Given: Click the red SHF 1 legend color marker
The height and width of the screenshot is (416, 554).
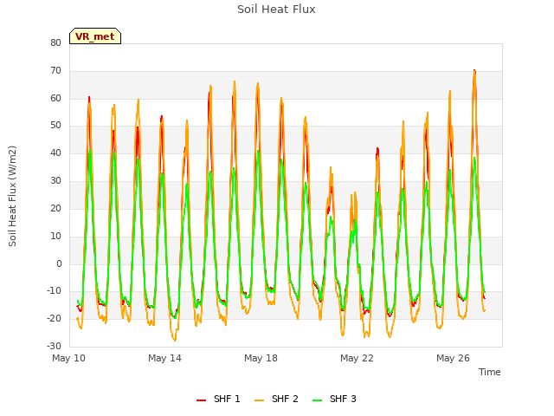Looking at the screenshot, I should (x=201, y=400).
